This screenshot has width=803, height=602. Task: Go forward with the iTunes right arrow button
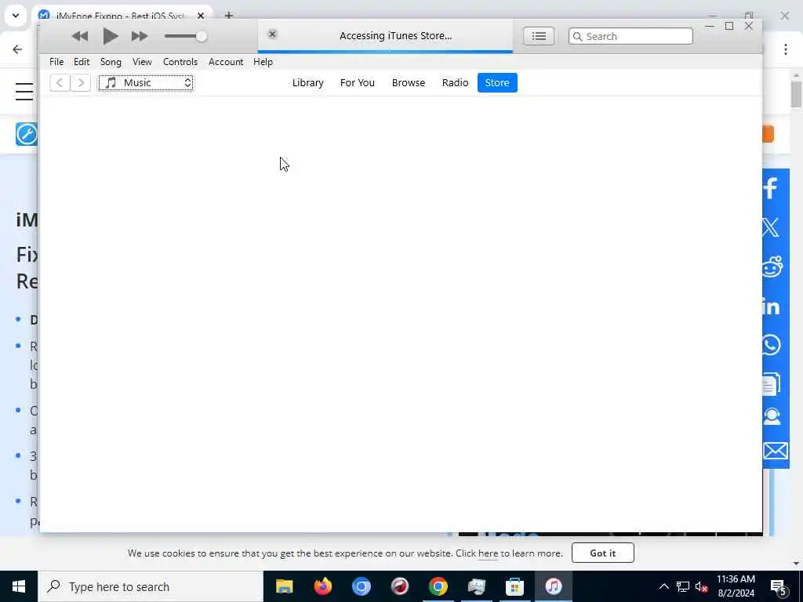point(81,83)
